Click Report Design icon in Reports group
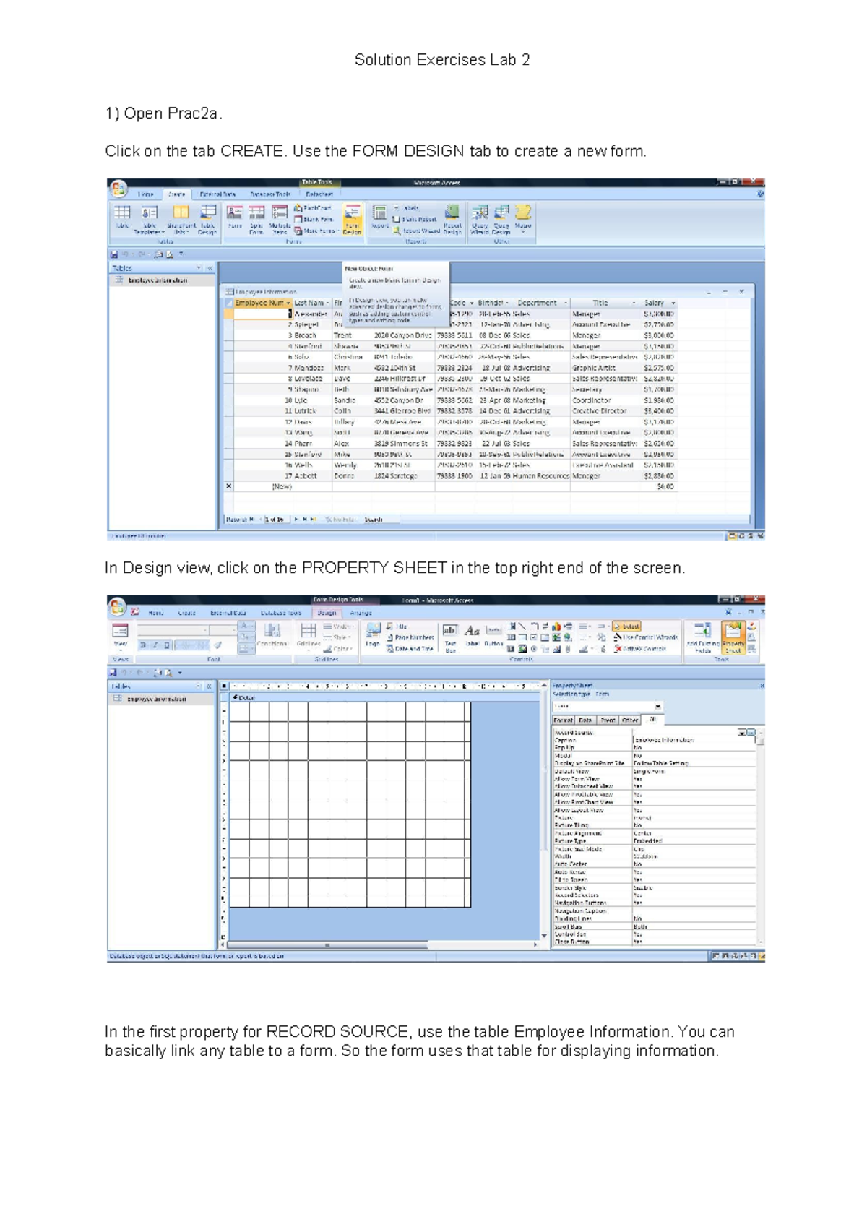This screenshot has height=1227, width=867. tap(452, 220)
